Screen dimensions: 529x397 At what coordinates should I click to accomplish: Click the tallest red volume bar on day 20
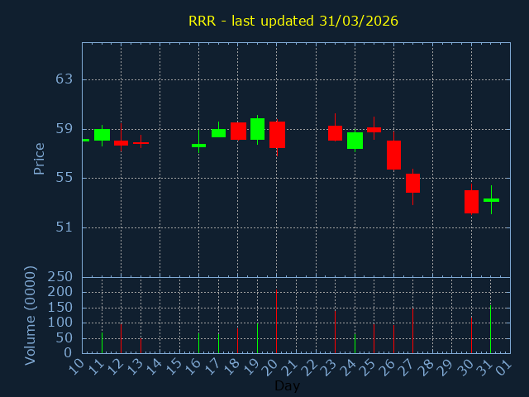click(x=276, y=321)
